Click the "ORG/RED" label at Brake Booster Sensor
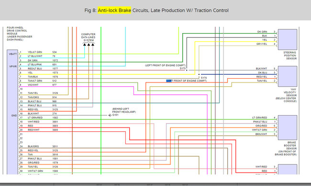311x186 pixels. coord(261,126)
